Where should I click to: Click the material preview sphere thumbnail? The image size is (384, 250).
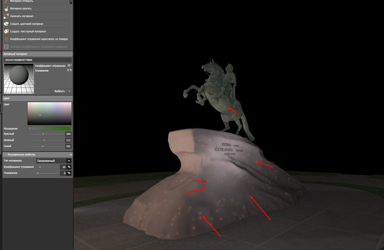tap(19, 78)
